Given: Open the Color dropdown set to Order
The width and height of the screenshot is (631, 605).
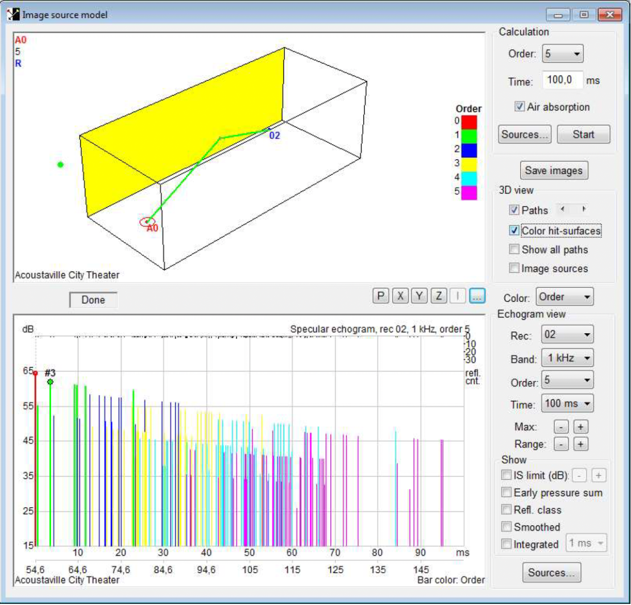Looking at the screenshot, I should click(x=564, y=296).
